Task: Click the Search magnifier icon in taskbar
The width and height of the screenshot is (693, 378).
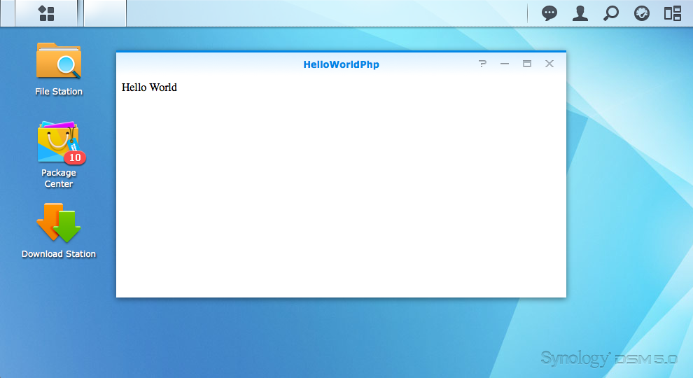Action: point(611,13)
